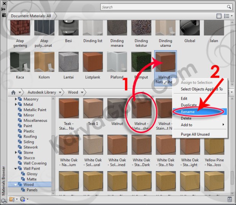Click the create new material icon

23,199
